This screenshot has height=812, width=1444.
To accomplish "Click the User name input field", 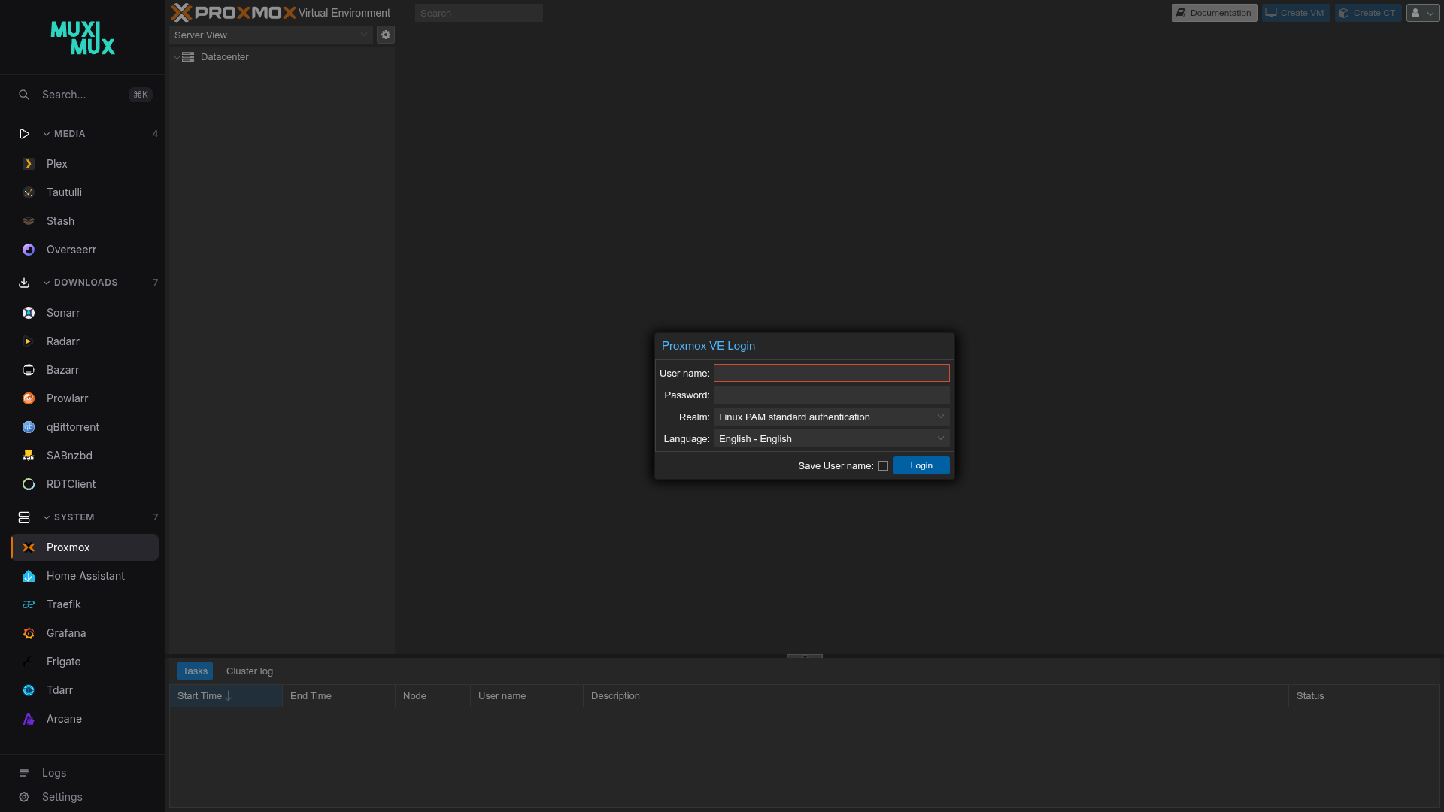I will click(x=831, y=373).
